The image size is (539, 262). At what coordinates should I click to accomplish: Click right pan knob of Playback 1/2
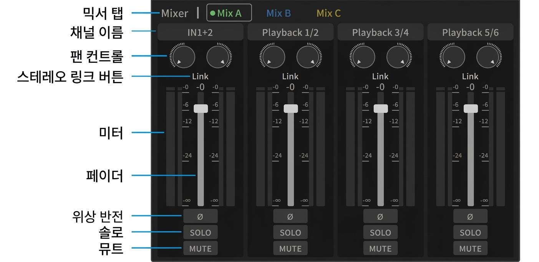(x=309, y=57)
